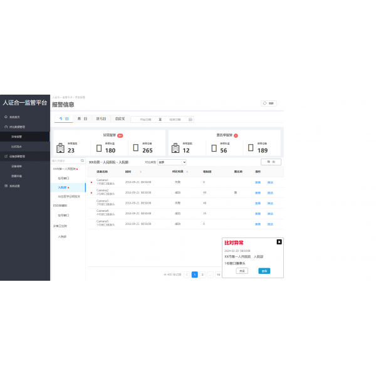Click the icon beside 对比数据管理 in sidebar

coord(6,127)
